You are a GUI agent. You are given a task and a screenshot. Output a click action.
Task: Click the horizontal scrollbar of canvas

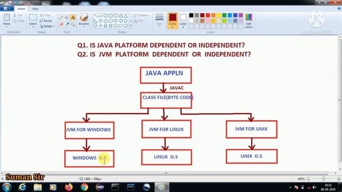(x=166, y=173)
